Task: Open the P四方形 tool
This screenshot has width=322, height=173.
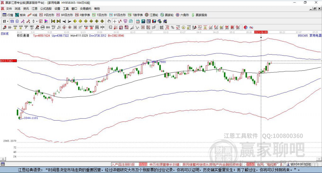Action: 47,15
